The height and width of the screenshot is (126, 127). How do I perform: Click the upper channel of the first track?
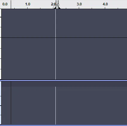pos(64,23)
